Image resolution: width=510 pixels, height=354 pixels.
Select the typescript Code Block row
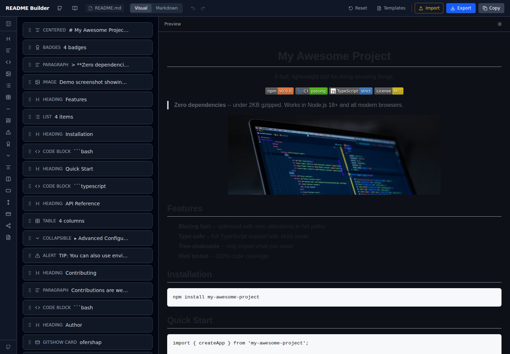(87, 186)
